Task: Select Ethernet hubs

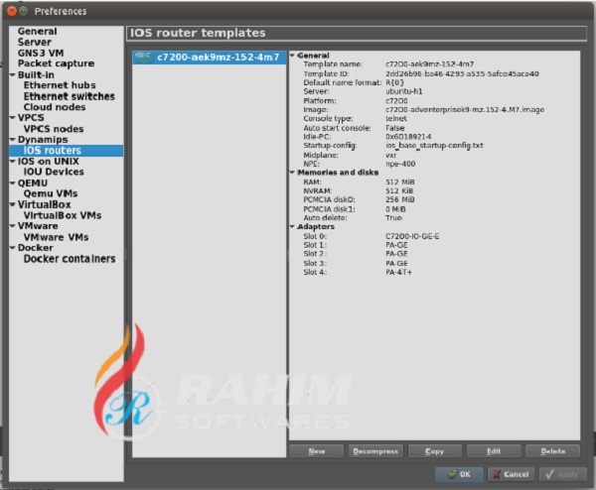Action: pos(60,85)
